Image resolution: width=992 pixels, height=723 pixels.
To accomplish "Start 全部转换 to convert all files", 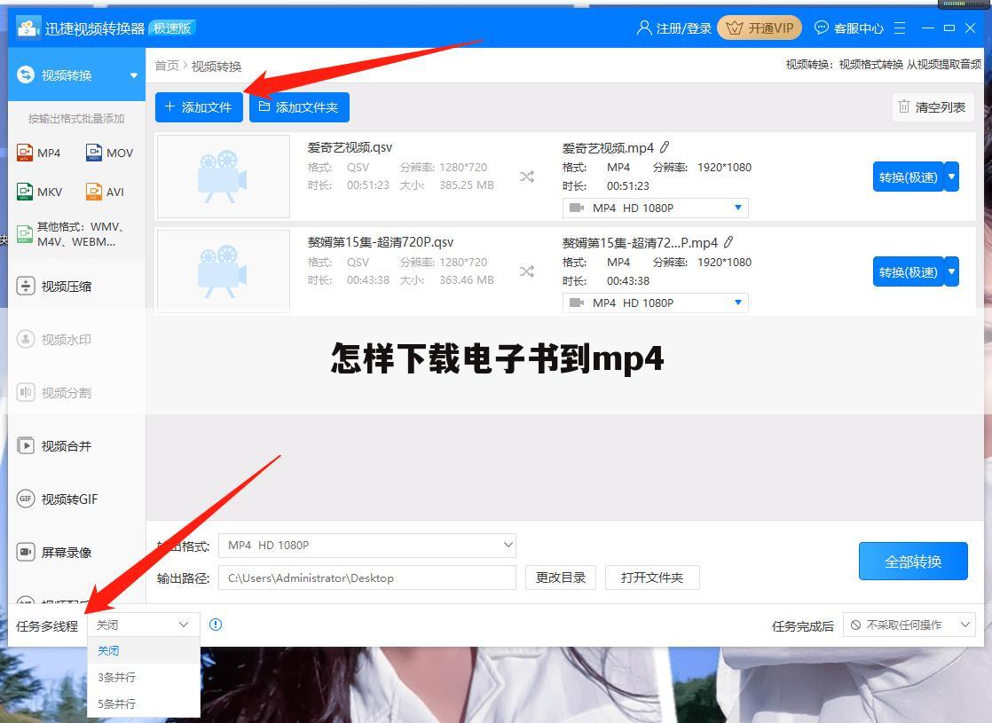I will 913,561.
